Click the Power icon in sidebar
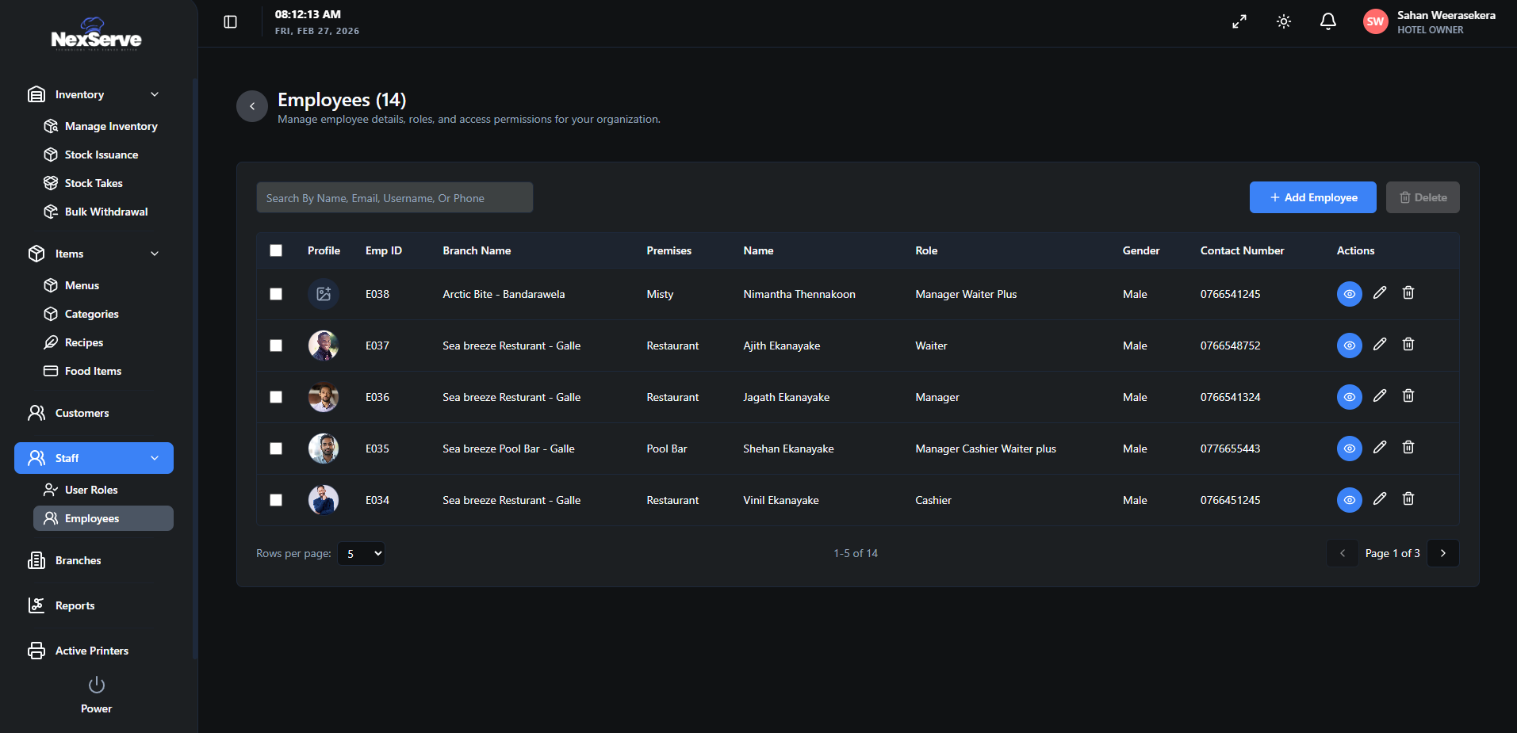The height and width of the screenshot is (733, 1517). coord(97,685)
